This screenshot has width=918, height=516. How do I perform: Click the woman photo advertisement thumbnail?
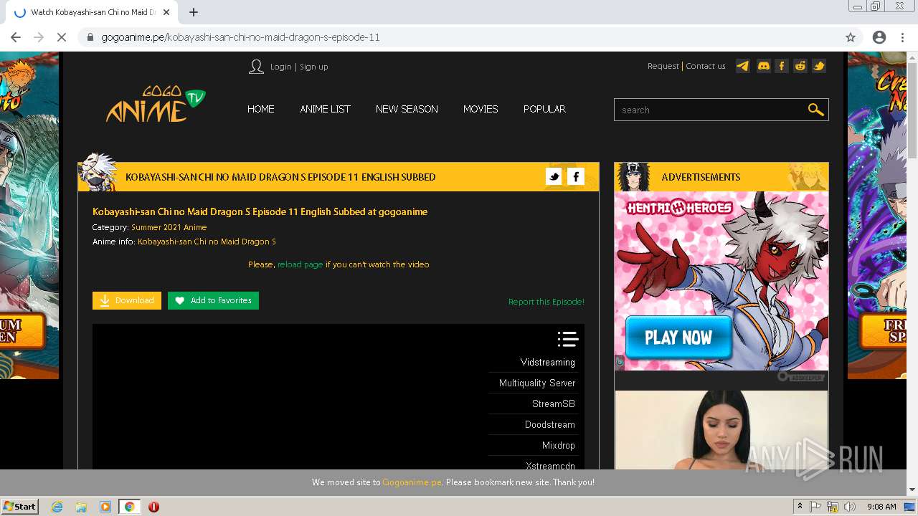(721, 430)
